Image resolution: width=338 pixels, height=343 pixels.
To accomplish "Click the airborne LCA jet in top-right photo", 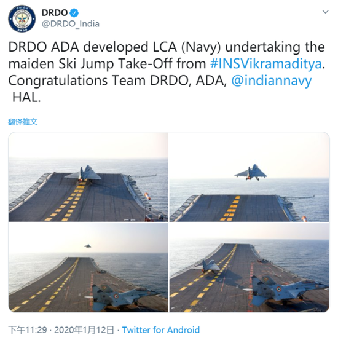I will (x=251, y=173).
